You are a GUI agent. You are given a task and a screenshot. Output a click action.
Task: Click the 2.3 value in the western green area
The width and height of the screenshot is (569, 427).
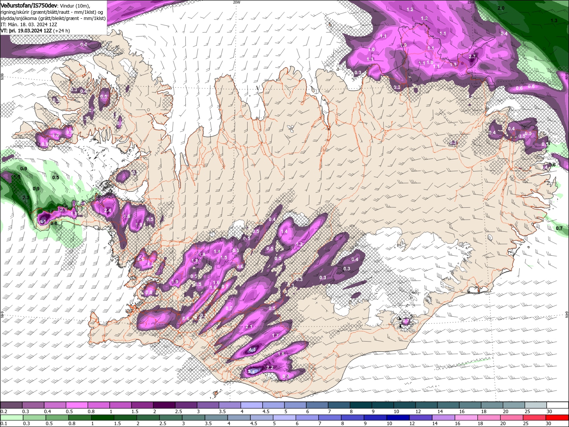click(x=25, y=198)
